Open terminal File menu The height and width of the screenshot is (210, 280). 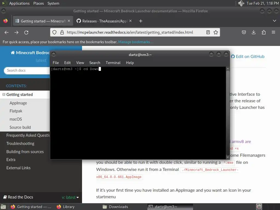point(56,63)
